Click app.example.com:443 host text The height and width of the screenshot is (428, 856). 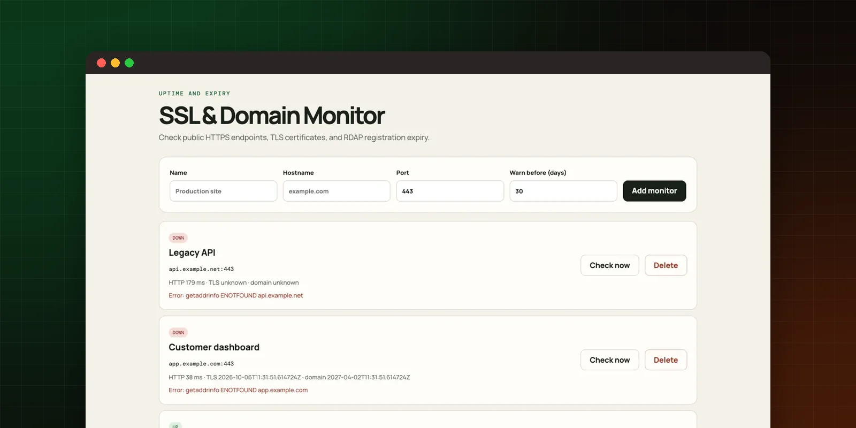pos(201,364)
